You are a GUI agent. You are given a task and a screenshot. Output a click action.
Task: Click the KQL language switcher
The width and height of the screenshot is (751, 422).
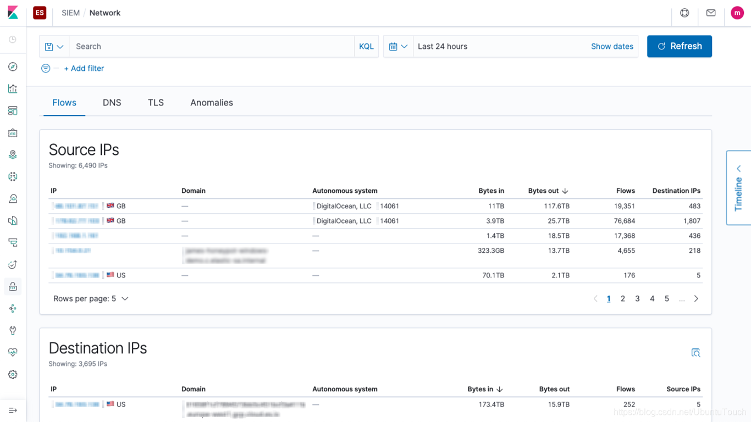(x=366, y=47)
